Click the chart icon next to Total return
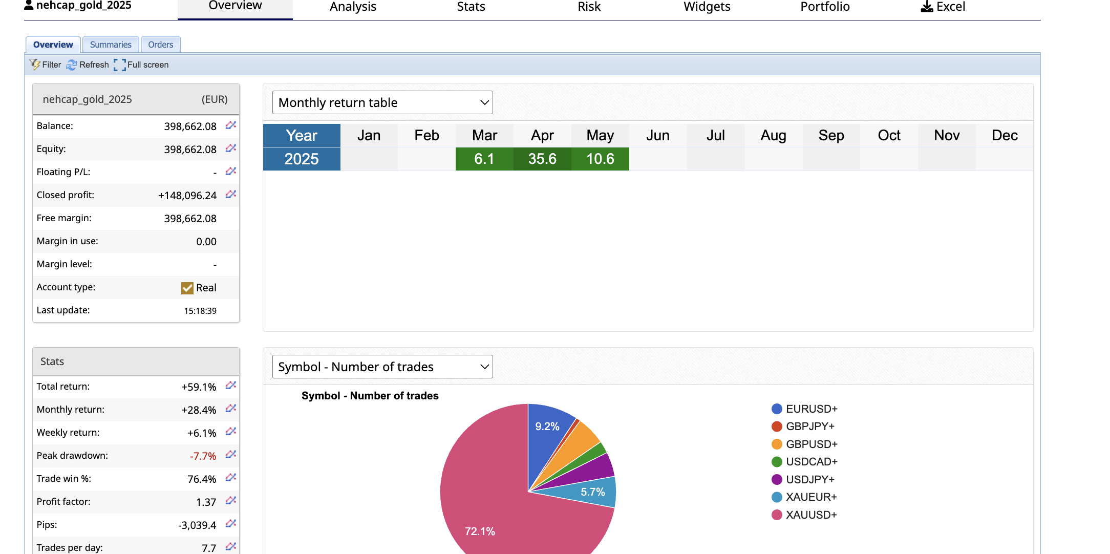The height and width of the screenshot is (554, 1110). pos(231,386)
